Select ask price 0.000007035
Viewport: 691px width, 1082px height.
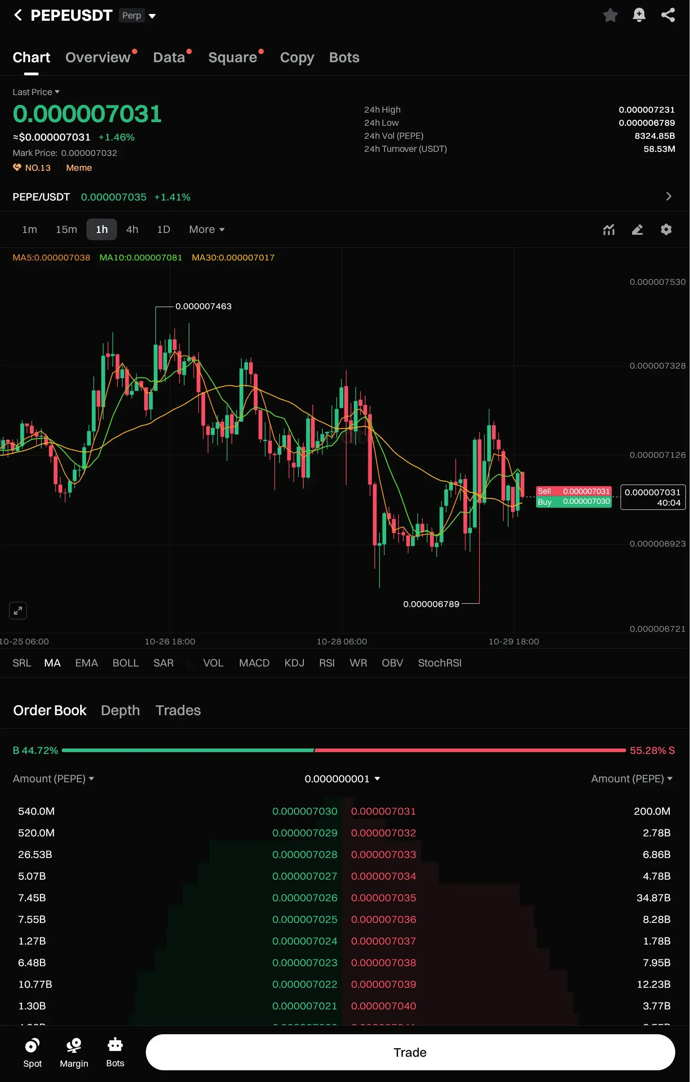(384, 898)
